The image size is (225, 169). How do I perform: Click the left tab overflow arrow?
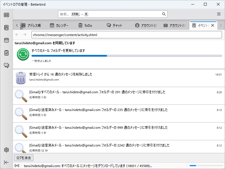17,25
